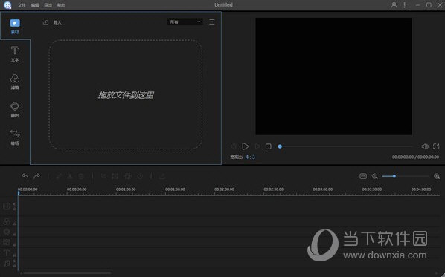Click the export icon in timeline toolbar

(x=162, y=176)
